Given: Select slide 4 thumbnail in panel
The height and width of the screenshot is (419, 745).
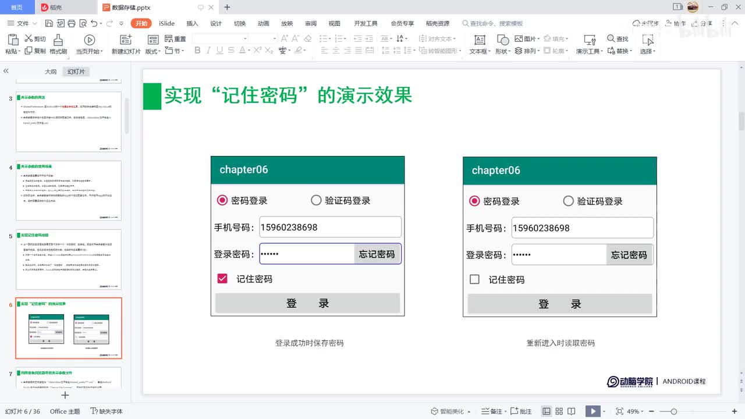Looking at the screenshot, I should click(x=69, y=191).
